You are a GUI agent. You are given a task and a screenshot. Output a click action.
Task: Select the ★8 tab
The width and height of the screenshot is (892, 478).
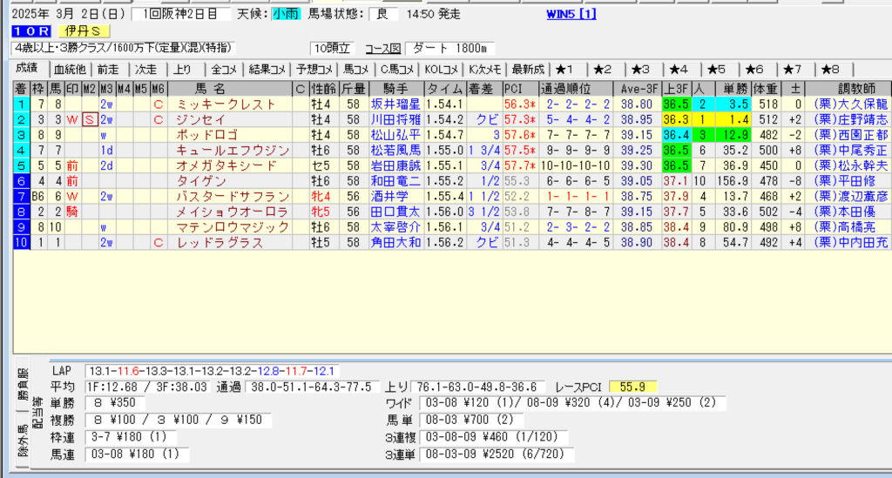[x=830, y=70]
